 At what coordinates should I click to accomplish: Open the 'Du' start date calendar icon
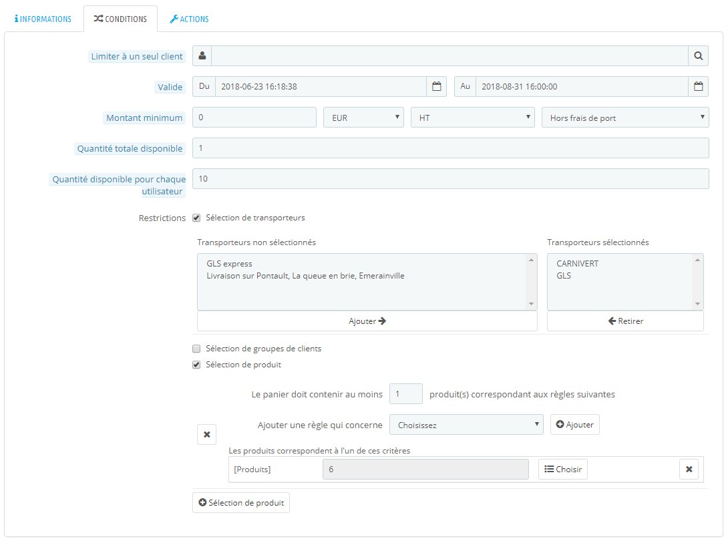pos(436,87)
